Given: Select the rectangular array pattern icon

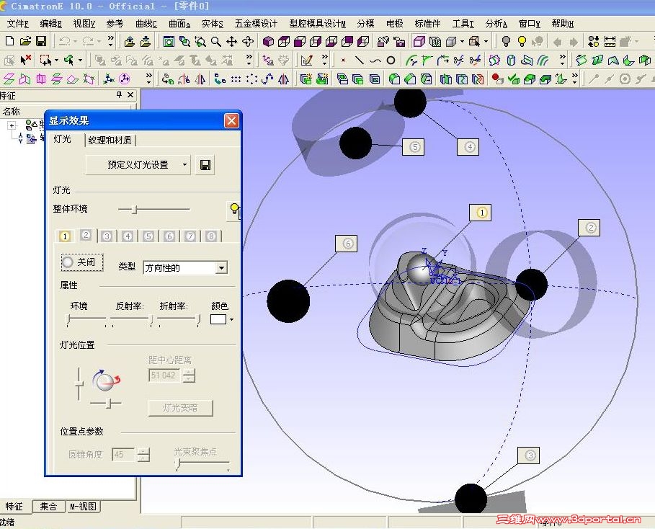Looking at the screenshot, I should [x=236, y=79].
